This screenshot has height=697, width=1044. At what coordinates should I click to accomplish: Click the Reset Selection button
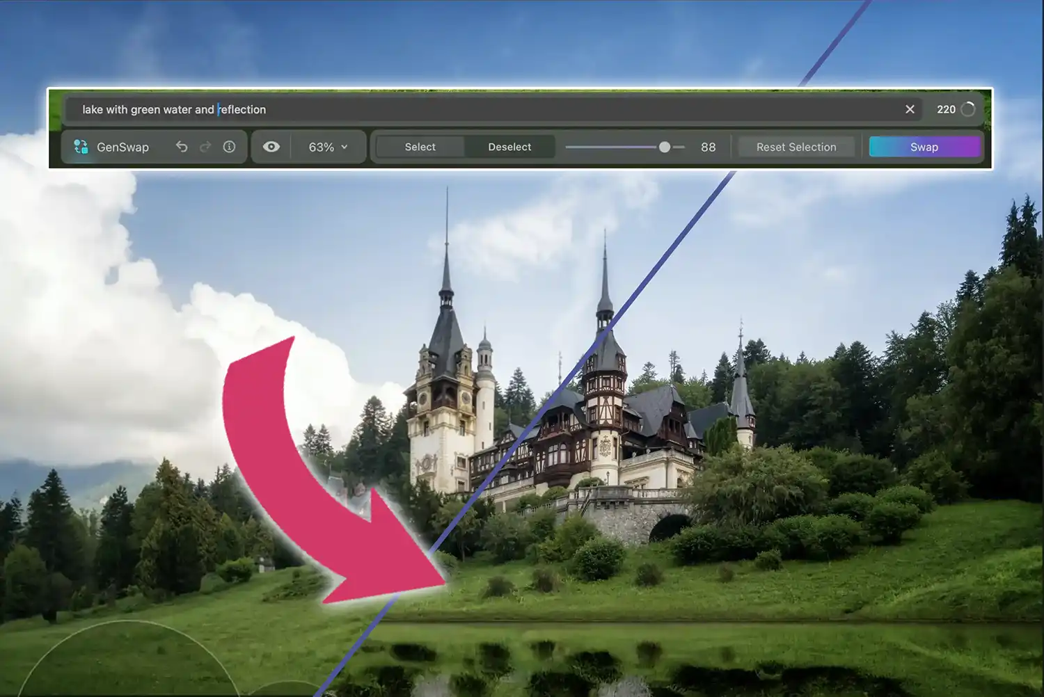click(x=796, y=147)
